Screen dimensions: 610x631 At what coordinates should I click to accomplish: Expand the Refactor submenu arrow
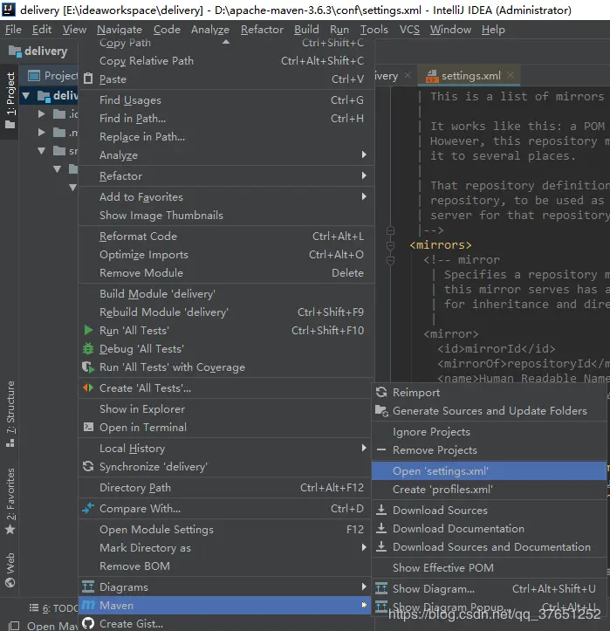[364, 176]
